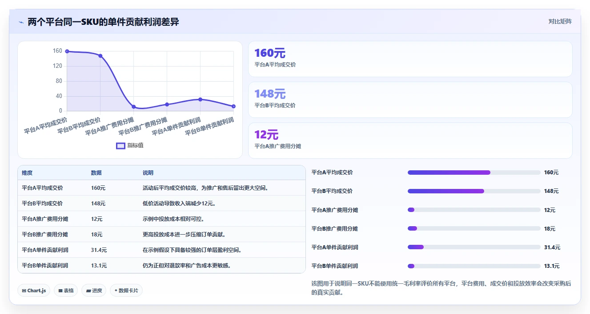
Task: Click table cell 平台B单件贡献利润
Action: 45,266
